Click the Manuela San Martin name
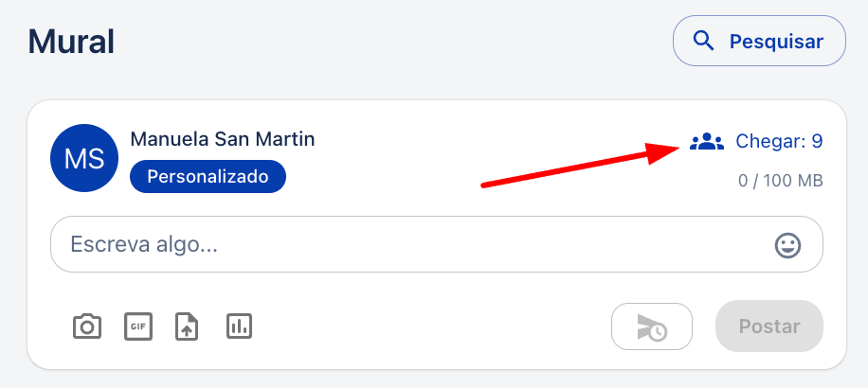 click(x=223, y=139)
